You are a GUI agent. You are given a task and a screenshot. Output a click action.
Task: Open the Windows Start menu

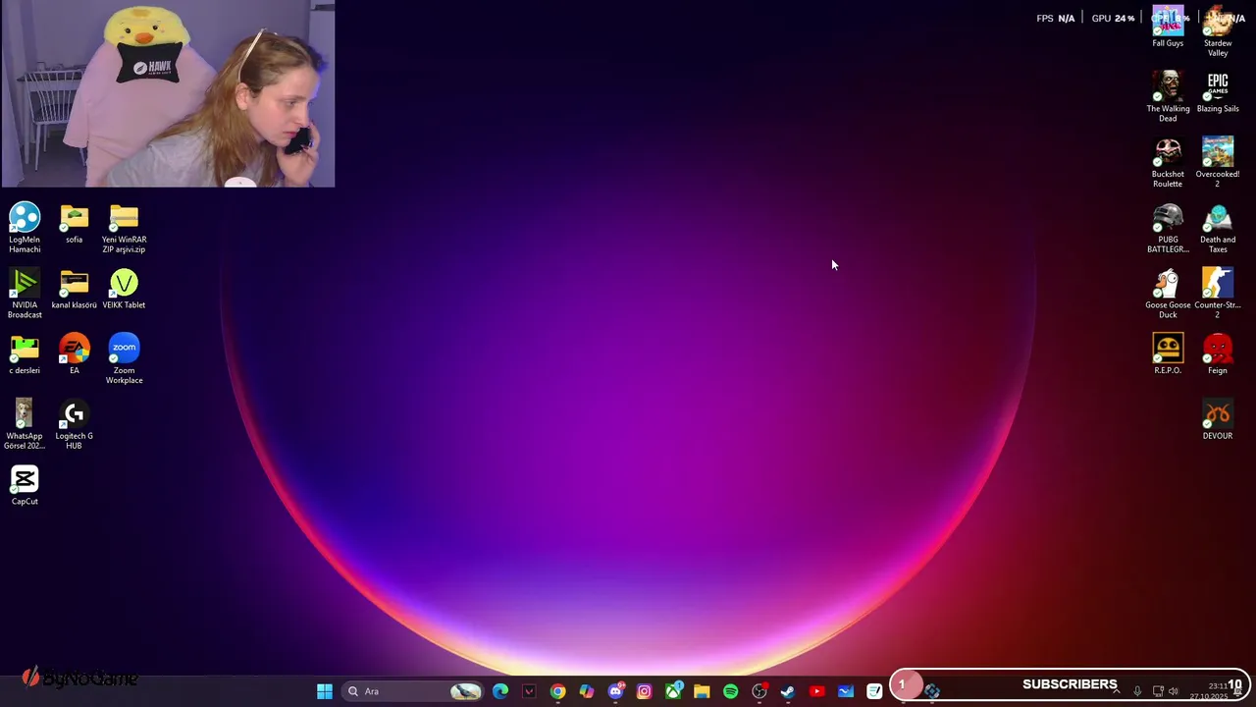pyautogui.click(x=325, y=691)
